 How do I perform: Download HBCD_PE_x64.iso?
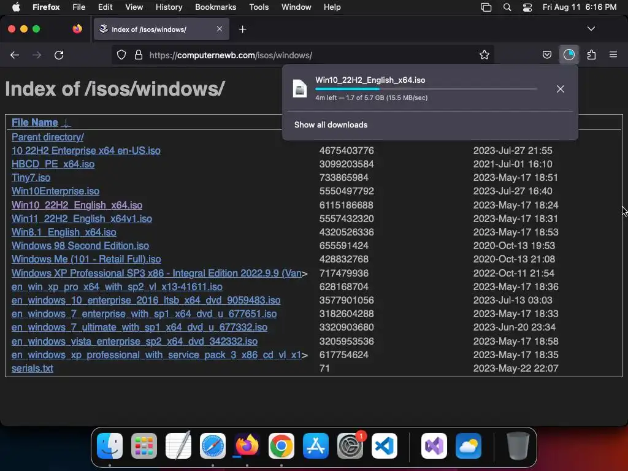[x=53, y=164]
